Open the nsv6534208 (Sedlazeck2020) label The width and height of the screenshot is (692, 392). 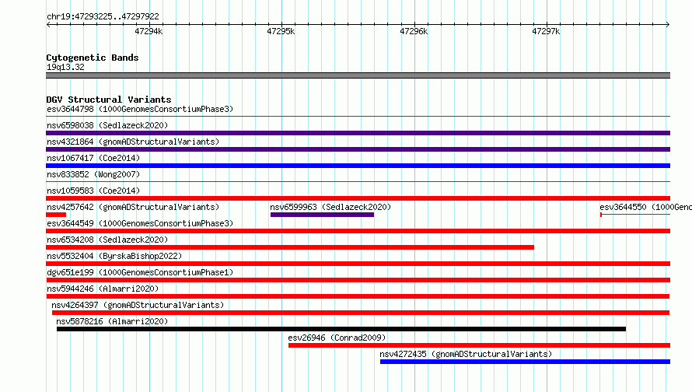[x=107, y=240]
